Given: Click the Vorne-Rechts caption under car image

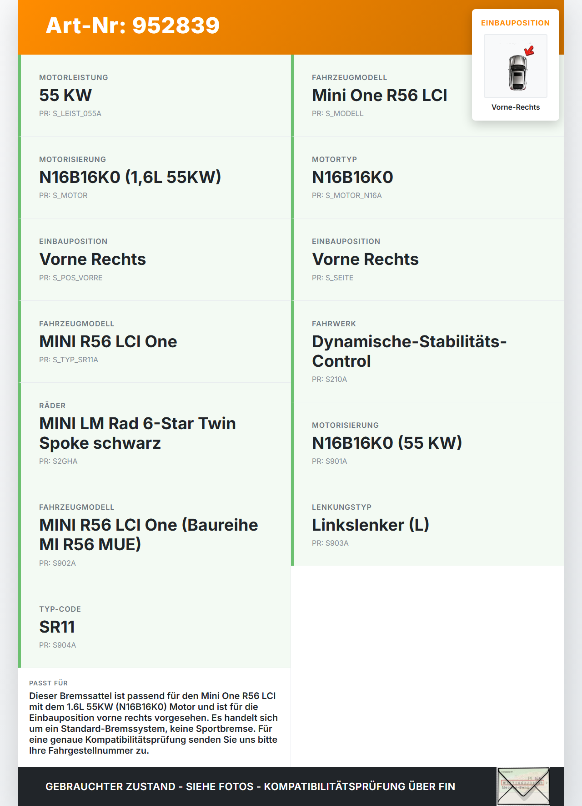Looking at the screenshot, I should (x=516, y=107).
